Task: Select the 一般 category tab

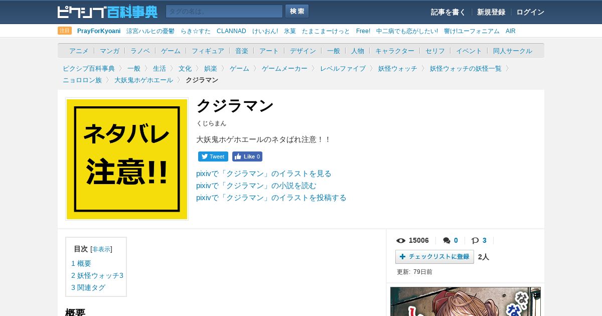Action: (334, 51)
